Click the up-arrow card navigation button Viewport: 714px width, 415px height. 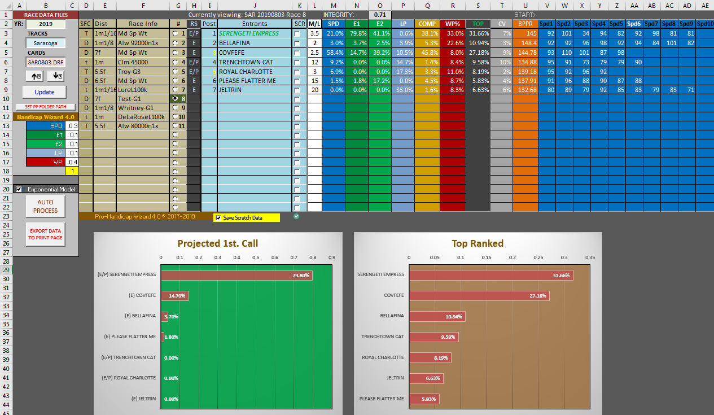(37, 76)
